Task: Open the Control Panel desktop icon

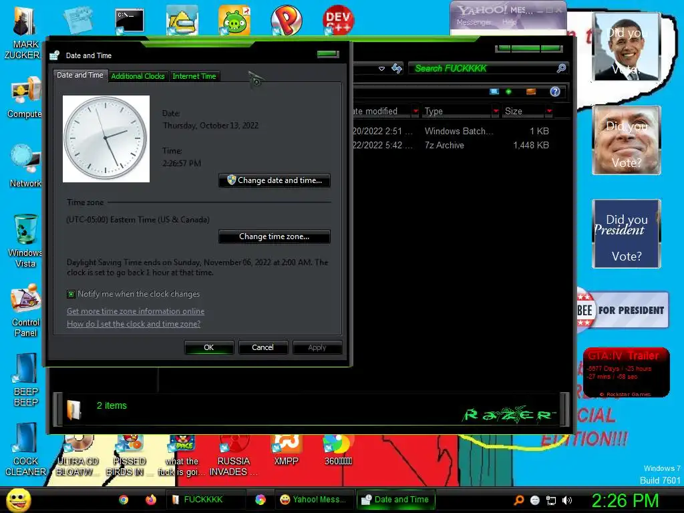Action: (x=26, y=310)
